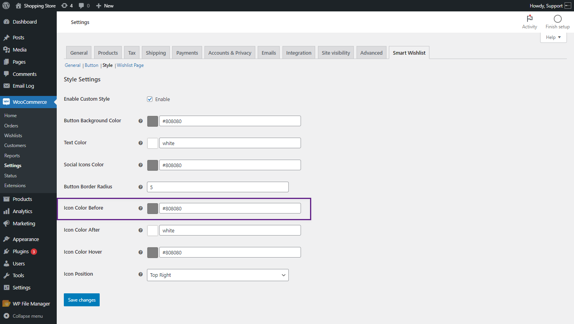
Task: Click the Users person icon
Action: pyautogui.click(x=6, y=263)
